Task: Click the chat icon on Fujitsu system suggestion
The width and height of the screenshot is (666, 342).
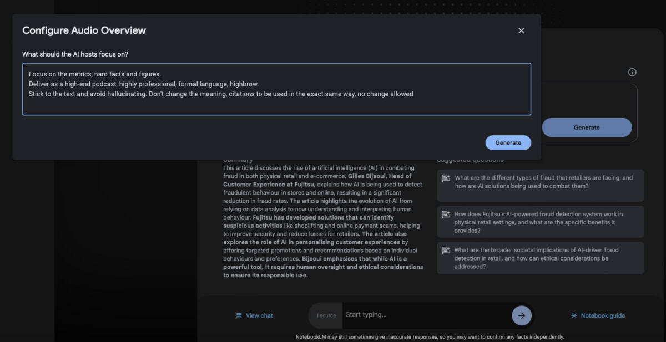Action: pyautogui.click(x=446, y=215)
